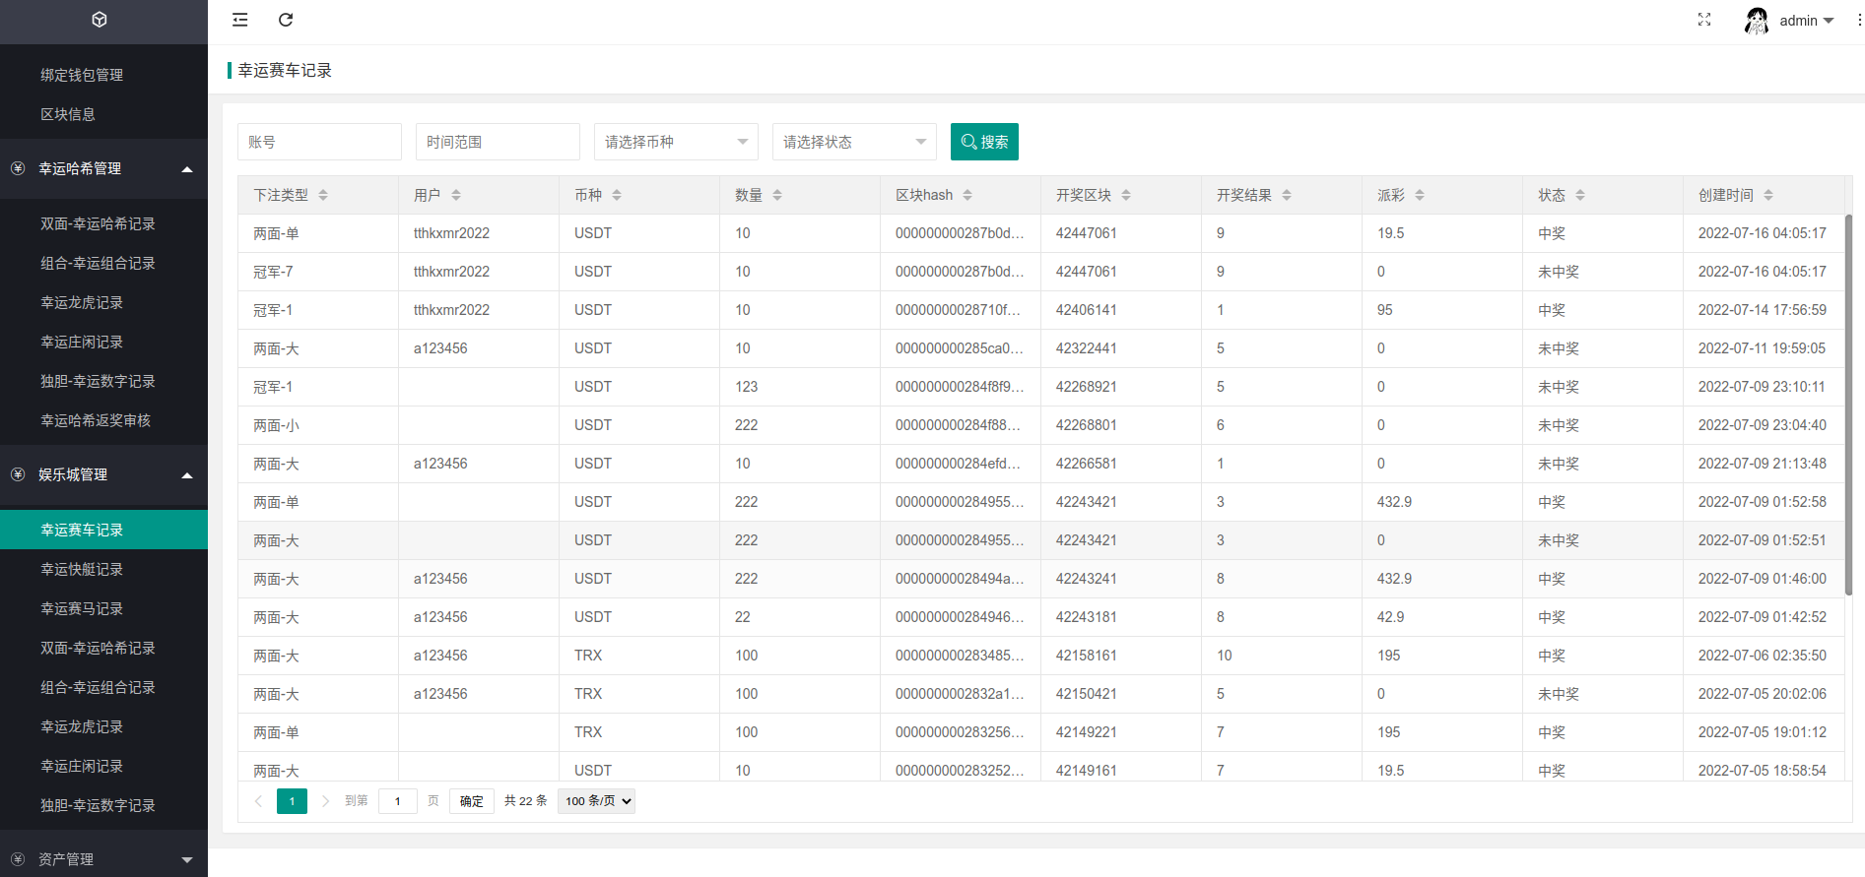Image resolution: width=1865 pixels, height=877 pixels.
Task: Open the 请选择状态 dropdown
Action: (854, 142)
